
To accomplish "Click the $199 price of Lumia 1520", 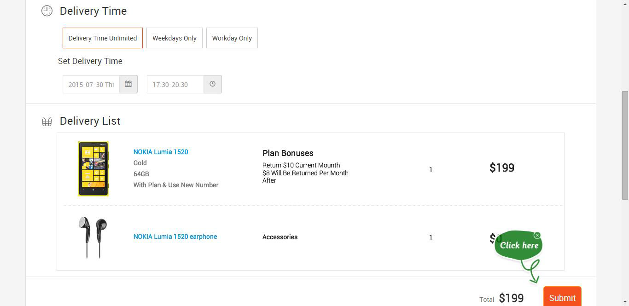I will pos(502,167).
